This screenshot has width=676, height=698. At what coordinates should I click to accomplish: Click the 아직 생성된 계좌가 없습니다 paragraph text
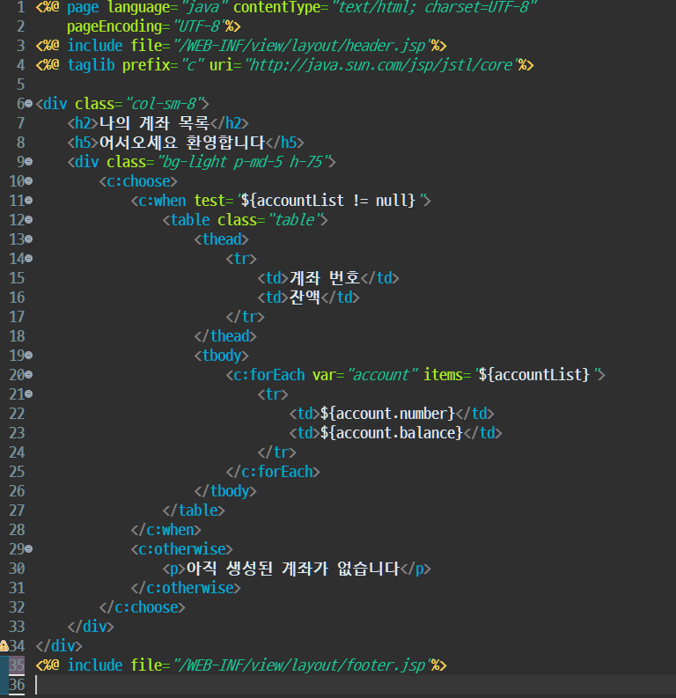tap(293, 569)
